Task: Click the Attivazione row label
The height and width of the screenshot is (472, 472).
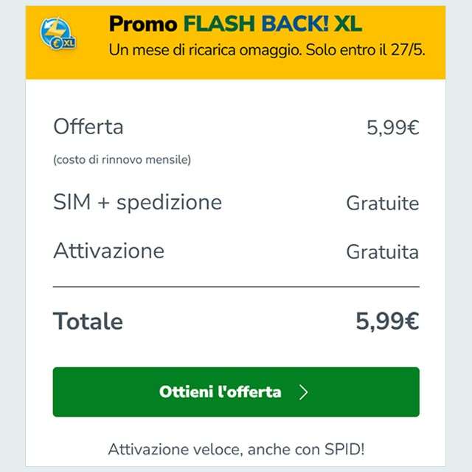Action: (x=108, y=251)
